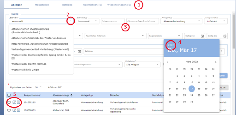Viewport: 236px width, 115px height.
Task: Focus the Anlagennummer input field
Action: pos(113,21)
